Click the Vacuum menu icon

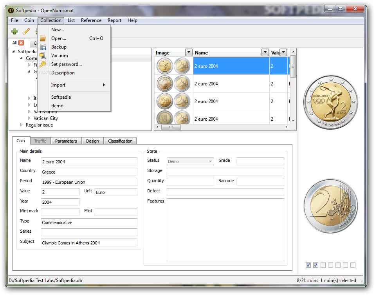tap(43, 56)
